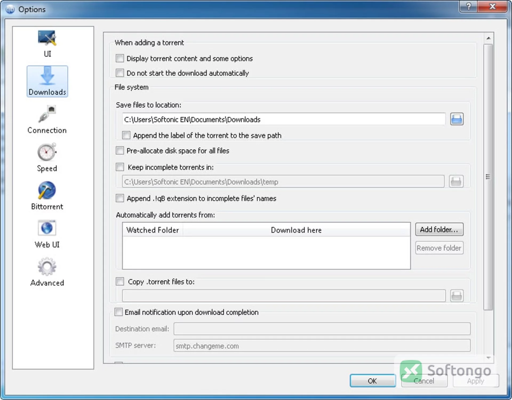Select the Connection settings icon

point(47,114)
